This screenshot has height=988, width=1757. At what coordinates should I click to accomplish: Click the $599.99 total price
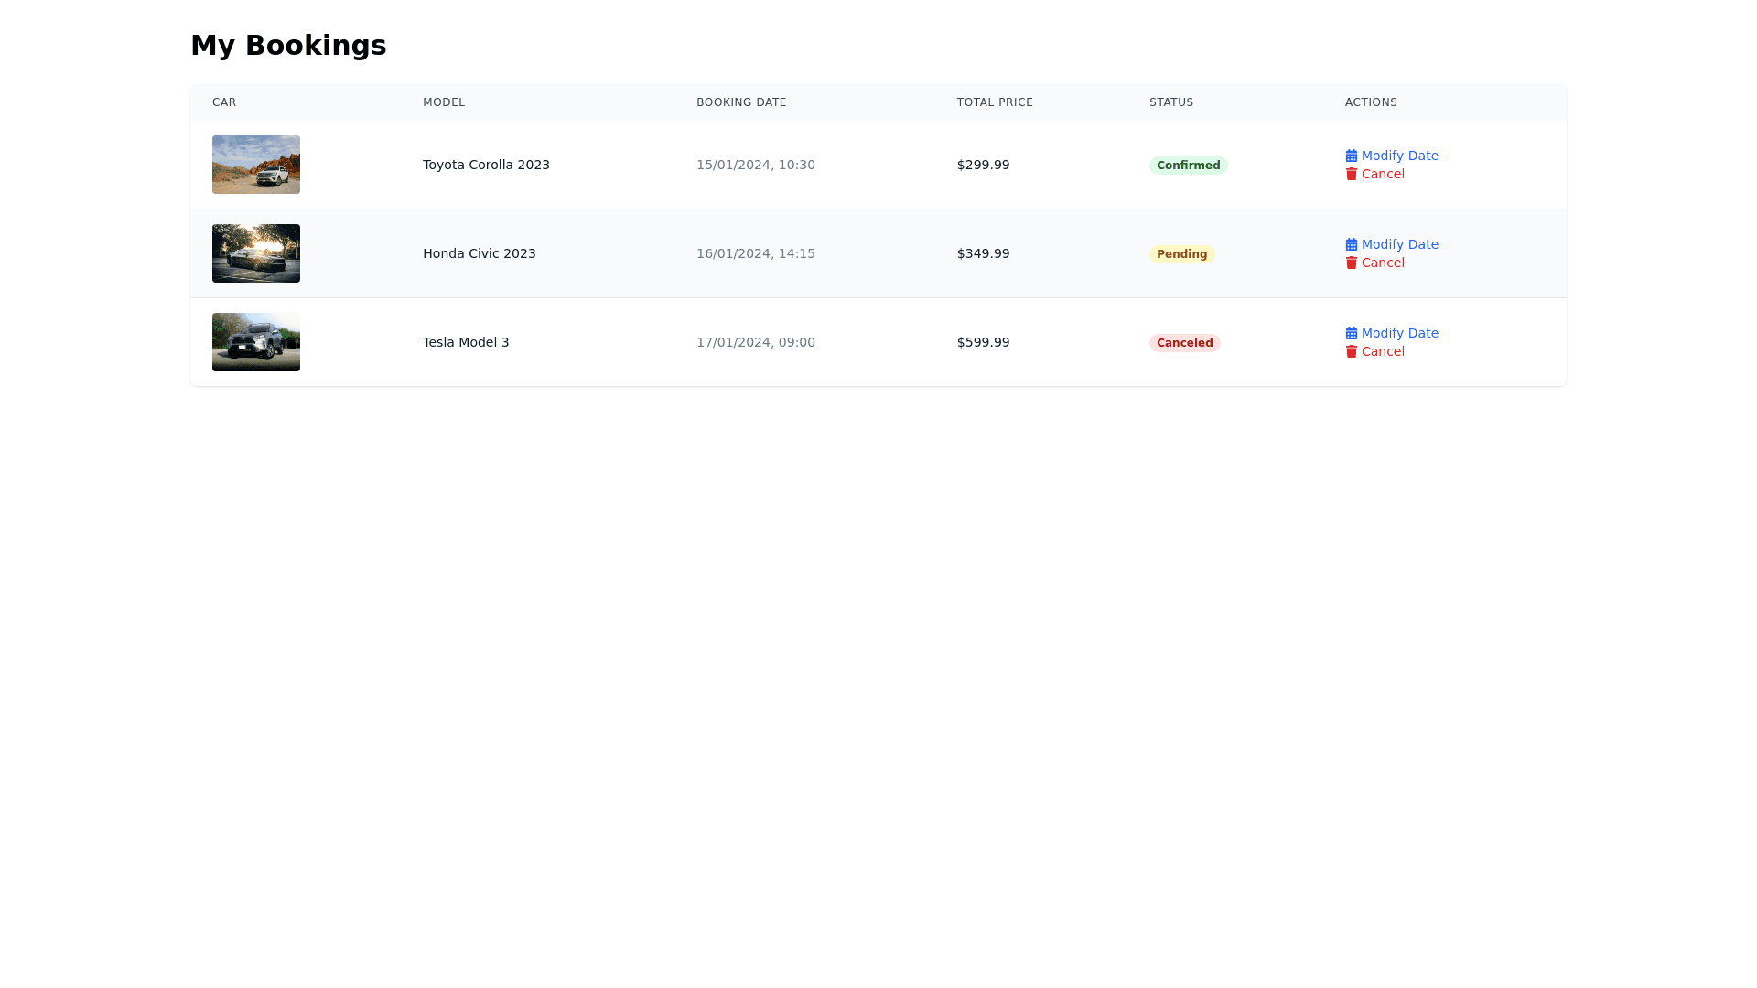[x=983, y=342]
